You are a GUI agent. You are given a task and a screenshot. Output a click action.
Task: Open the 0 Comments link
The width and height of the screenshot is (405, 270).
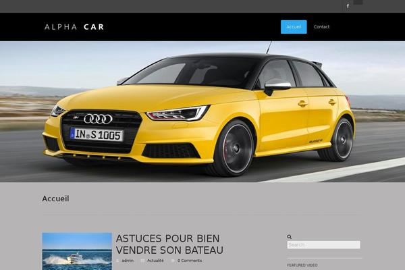[190, 261]
